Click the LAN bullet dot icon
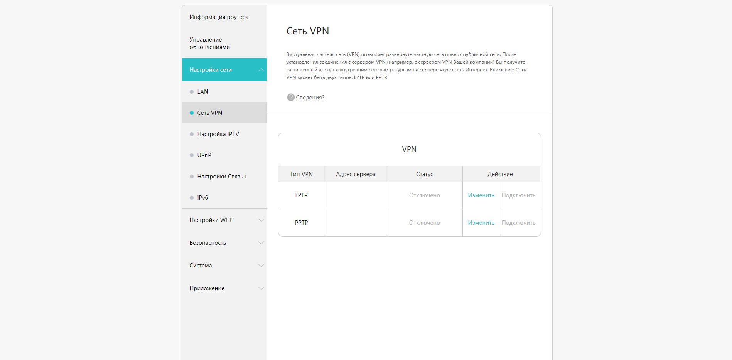The height and width of the screenshot is (360, 732). pyautogui.click(x=192, y=92)
